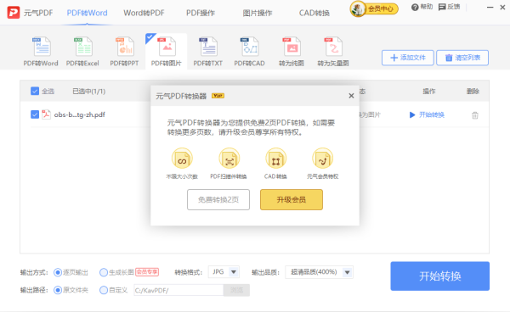Click 添加文件 add file button
Viewport: 510px width, 312px height.
coord(407,58)
